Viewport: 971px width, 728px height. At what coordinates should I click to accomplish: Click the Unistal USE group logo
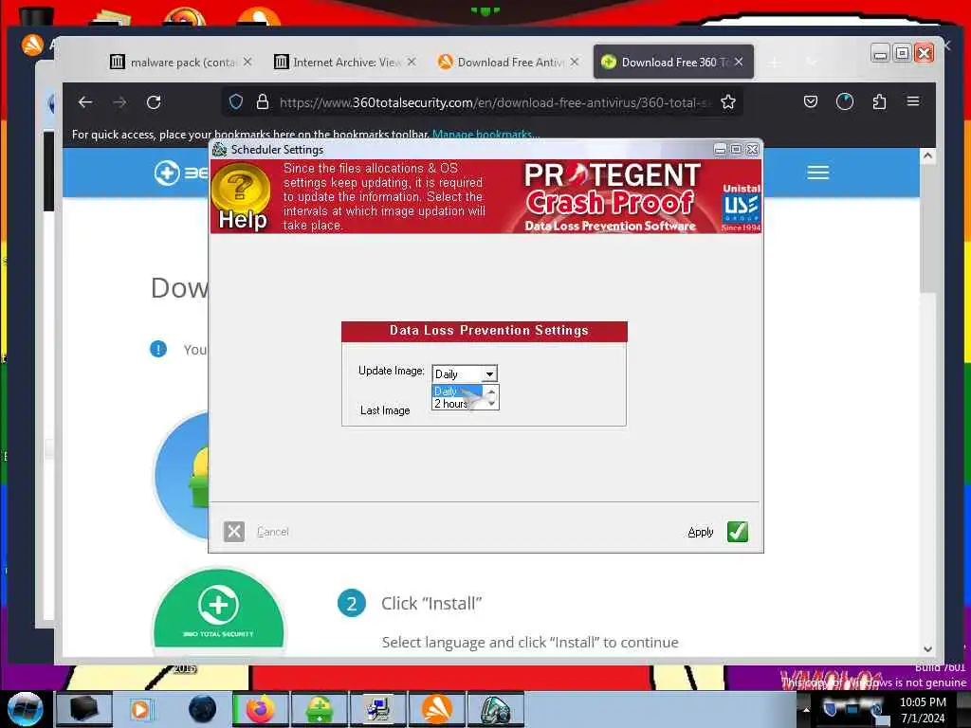pos(741,207)
